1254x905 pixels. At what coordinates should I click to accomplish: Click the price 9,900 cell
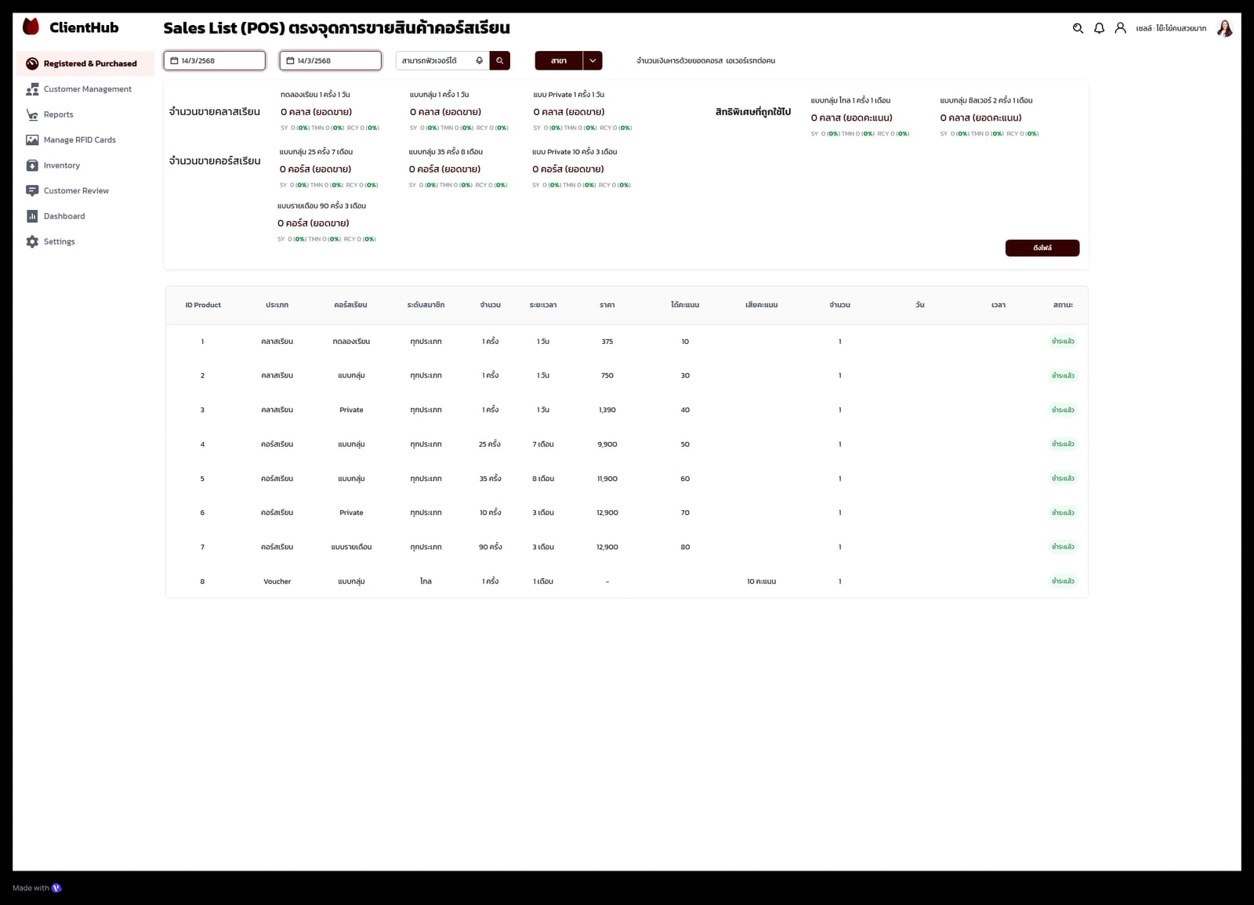(607, 444)
